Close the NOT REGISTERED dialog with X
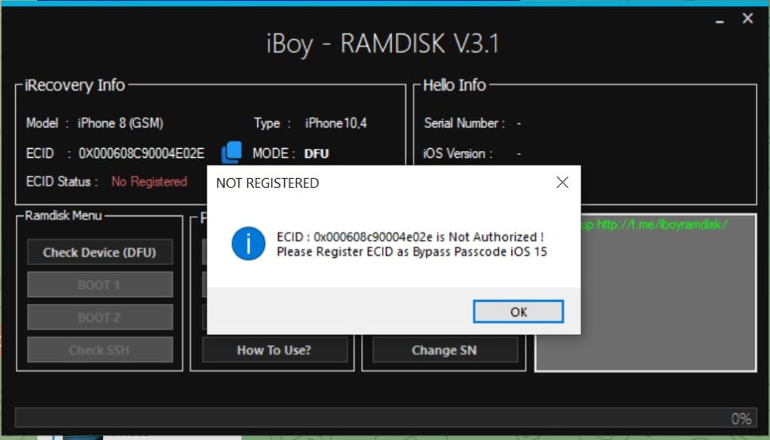The width and height of the screenshot is (770, 440). click(562, 183)
